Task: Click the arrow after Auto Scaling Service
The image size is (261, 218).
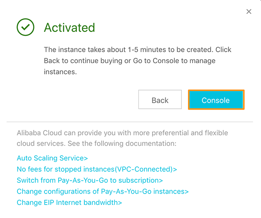Action: pyautogui.click(x=86, y=158)
